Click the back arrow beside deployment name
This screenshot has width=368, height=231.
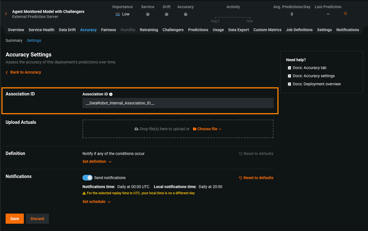[6, 14]
